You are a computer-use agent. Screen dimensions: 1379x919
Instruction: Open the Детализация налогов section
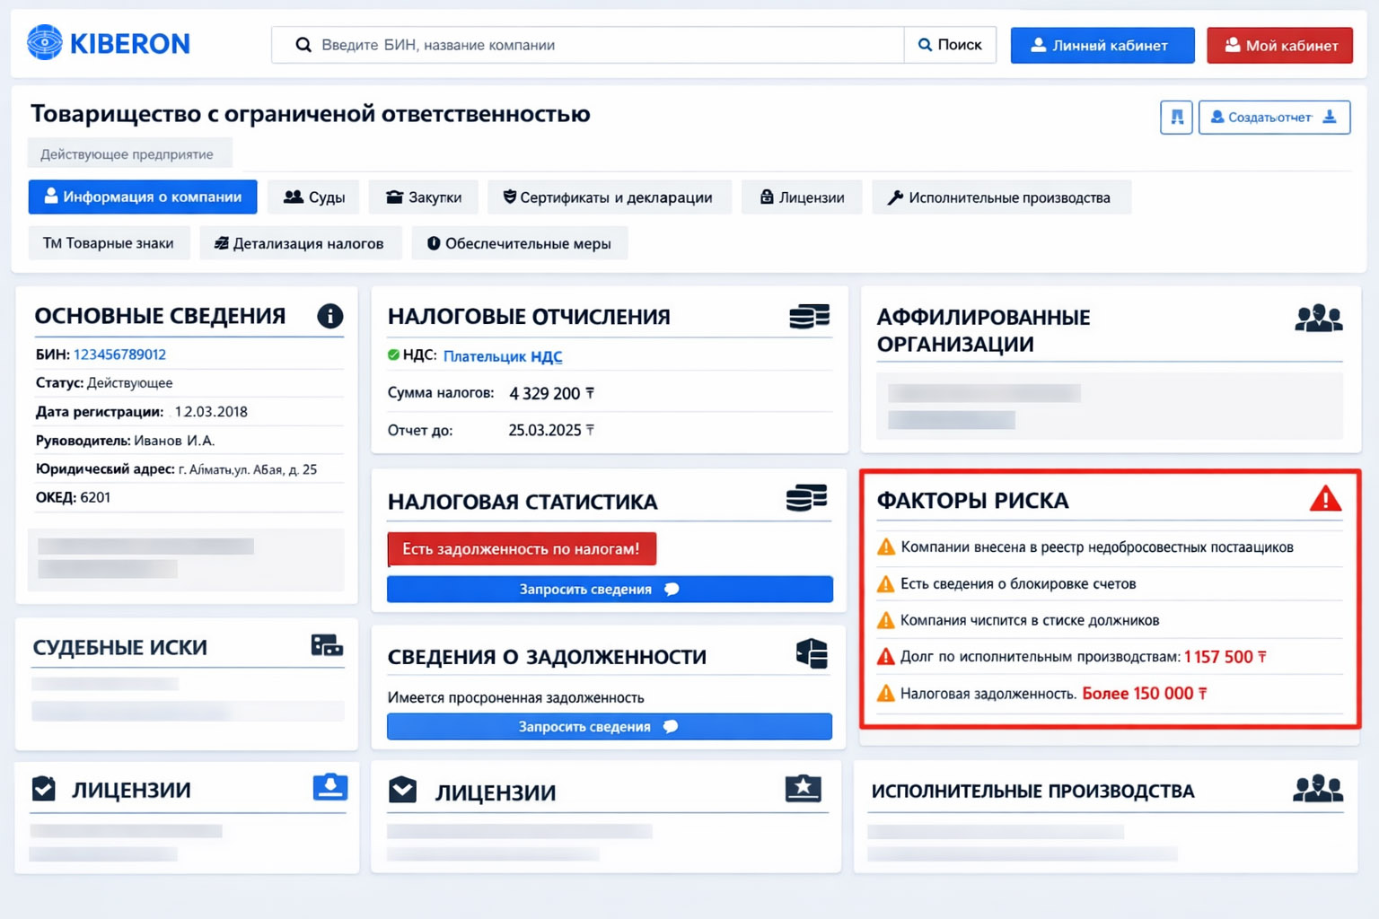click(301, 242)
